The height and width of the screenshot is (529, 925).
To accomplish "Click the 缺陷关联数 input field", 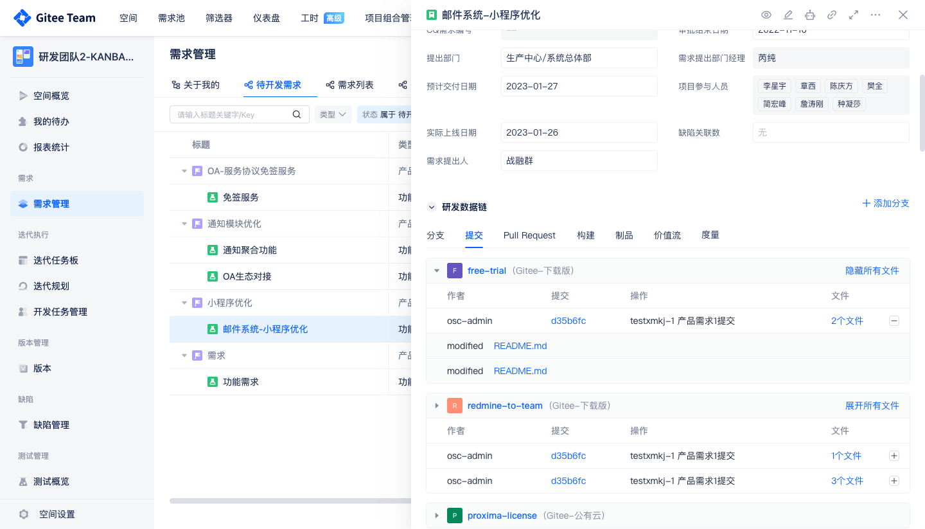I will 831,132.
